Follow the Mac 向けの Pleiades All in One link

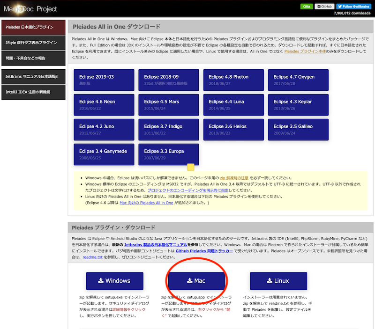(x=146, y=203)
